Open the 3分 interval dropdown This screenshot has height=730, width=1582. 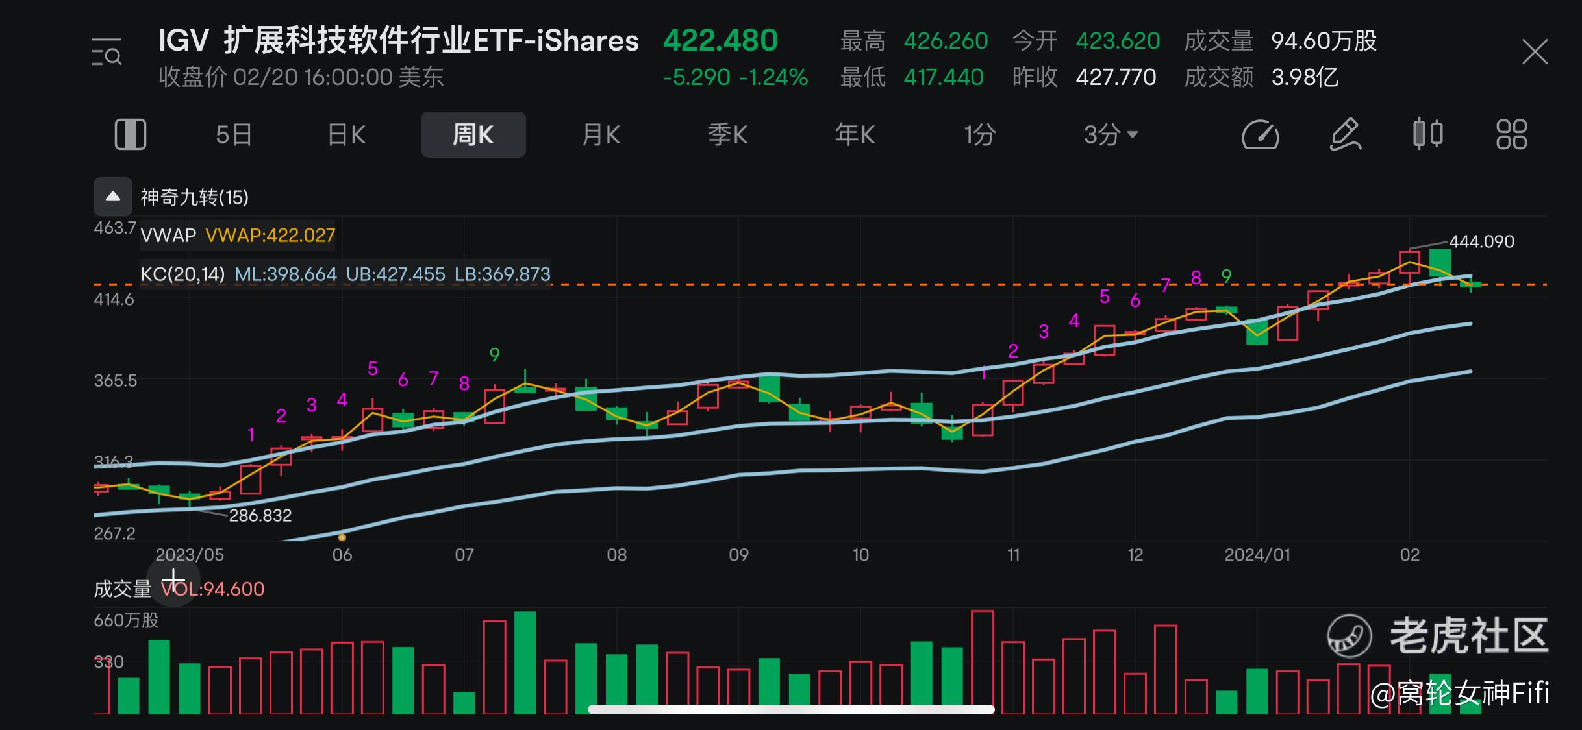(1111, 135)
